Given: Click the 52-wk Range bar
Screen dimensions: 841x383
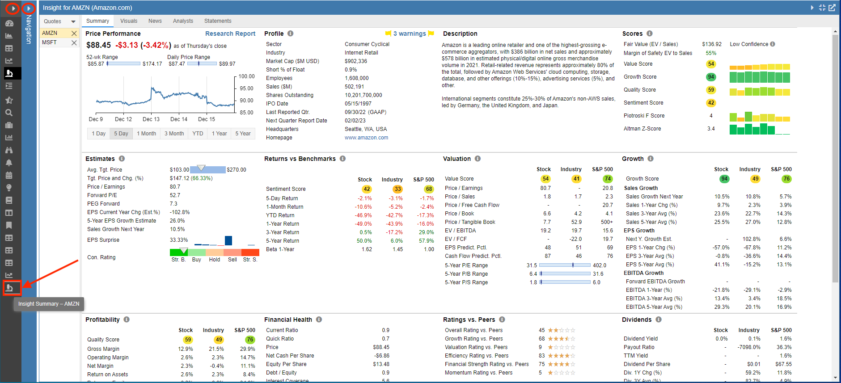Looking at the screenshot, I should click(x=123, y=64).
